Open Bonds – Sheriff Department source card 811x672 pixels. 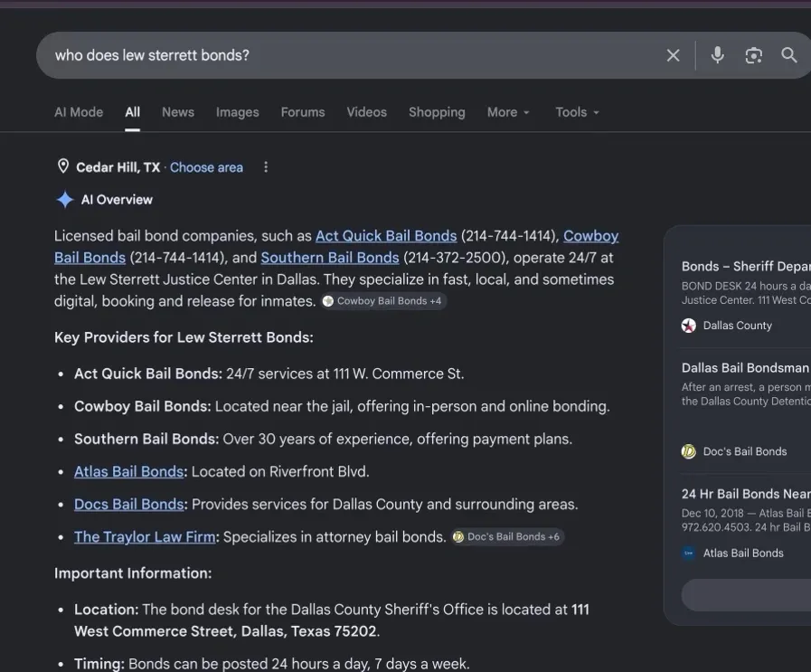[x=746, y=282]
